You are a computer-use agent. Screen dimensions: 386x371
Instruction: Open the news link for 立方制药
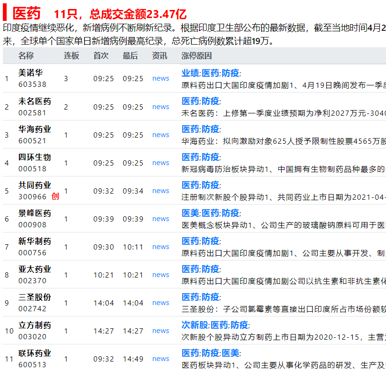[x=160, y=331]
